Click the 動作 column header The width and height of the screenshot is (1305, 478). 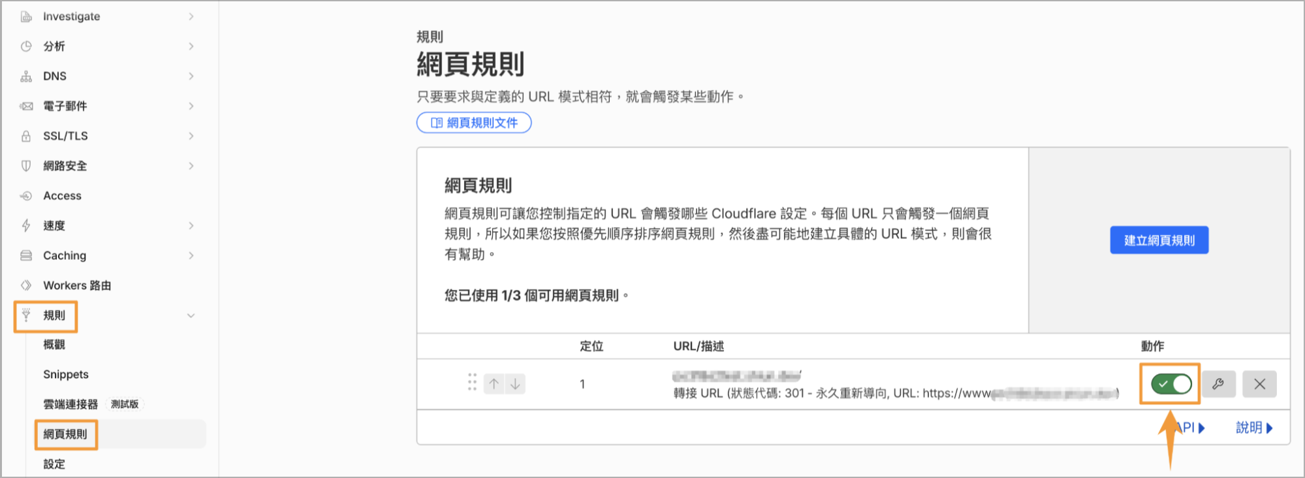1153,346
